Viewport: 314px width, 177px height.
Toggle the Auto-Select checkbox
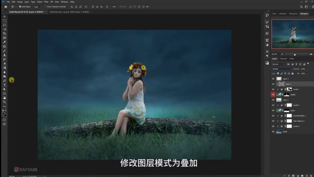[x=20, y=7]
